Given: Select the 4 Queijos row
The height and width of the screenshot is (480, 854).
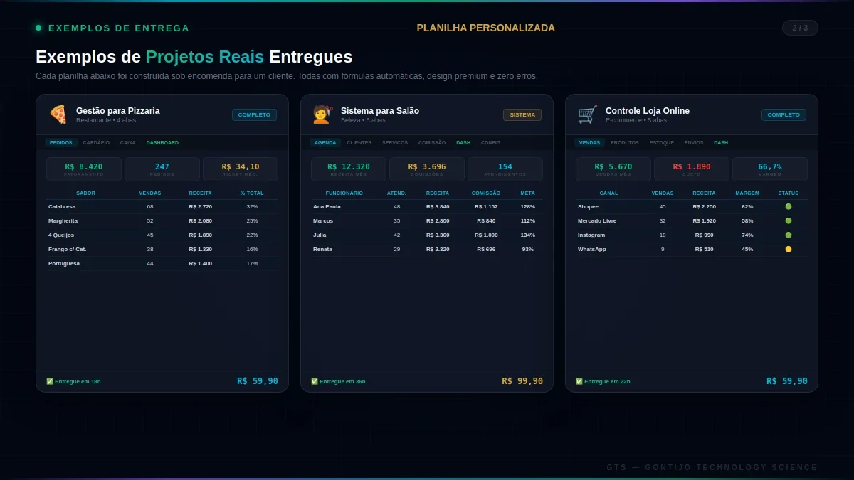Looking at the screenshot, I should click(x=162, y=235).
